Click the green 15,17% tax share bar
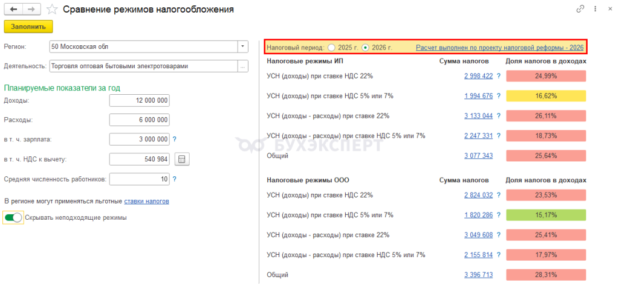 click(x=546, y=215)
